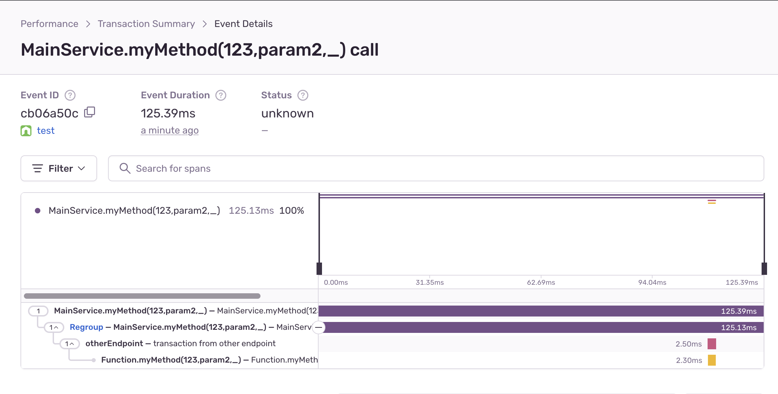Screen dimensions: 778x394
Task: Click into Search for spans field
Action: click(x=444, y=168)
